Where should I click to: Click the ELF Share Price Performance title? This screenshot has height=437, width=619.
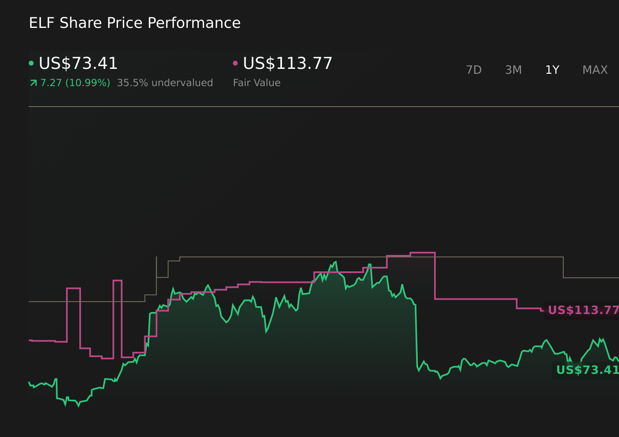(x=134, y=23)
